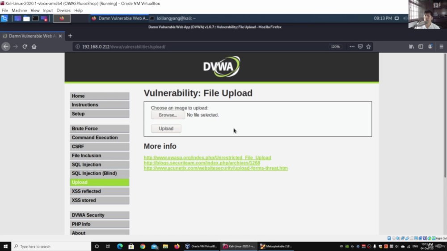Open securiteam blogs archive link
Viewport: 447px width, 251px height.
(202, 163)
